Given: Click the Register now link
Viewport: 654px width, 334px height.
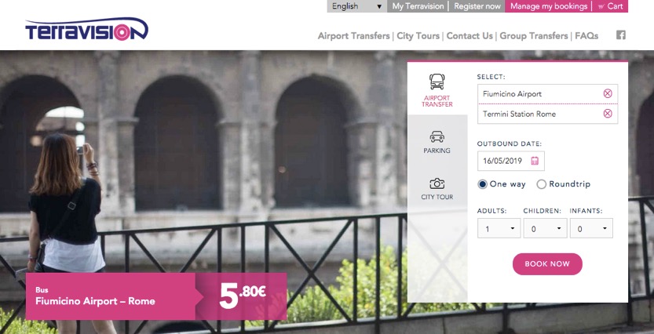Looking at the screenshot, I should click(x=477, y=6).
